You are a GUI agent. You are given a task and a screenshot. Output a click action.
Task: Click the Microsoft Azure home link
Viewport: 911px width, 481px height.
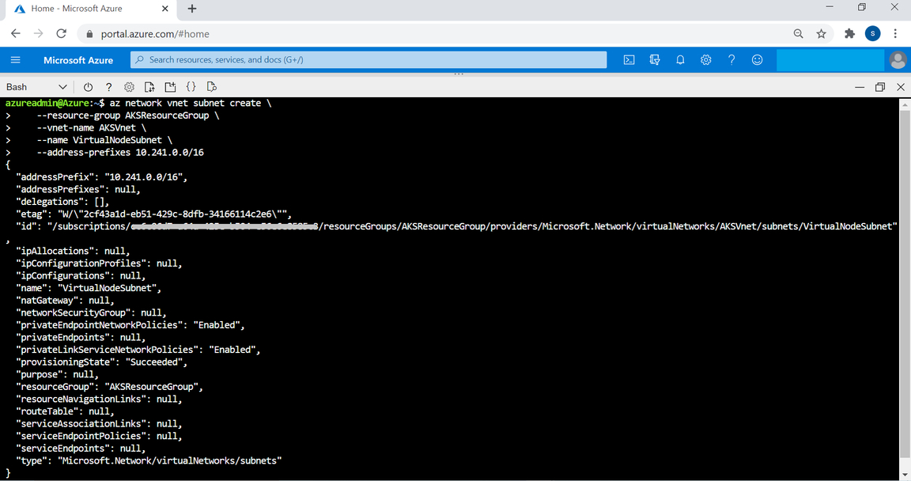pyautogui.click(x=78, y=60)
